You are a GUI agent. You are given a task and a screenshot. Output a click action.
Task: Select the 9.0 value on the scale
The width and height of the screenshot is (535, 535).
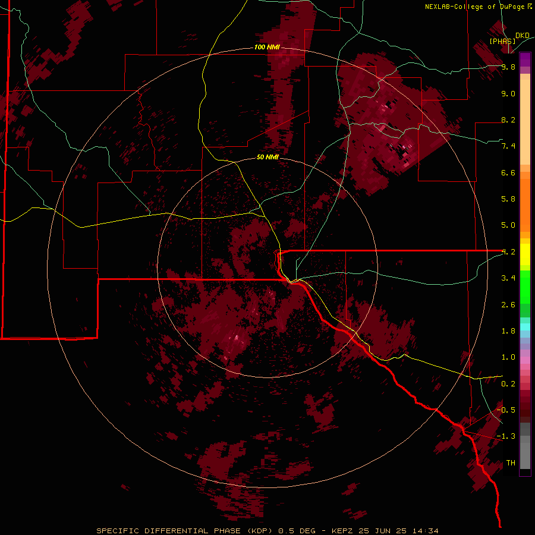click(x=508, y=93)
